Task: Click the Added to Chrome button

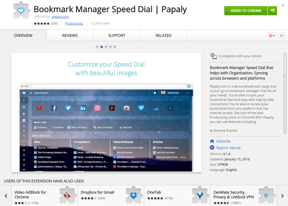Action: 246,11
